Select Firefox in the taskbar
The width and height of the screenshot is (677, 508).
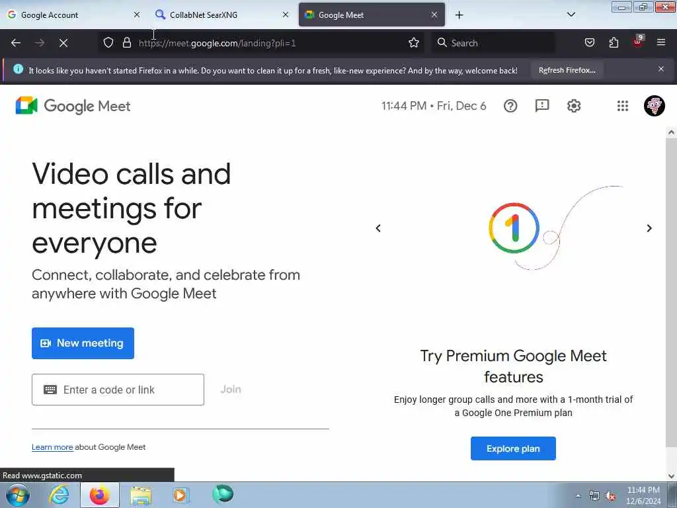(x=99, y=495)
